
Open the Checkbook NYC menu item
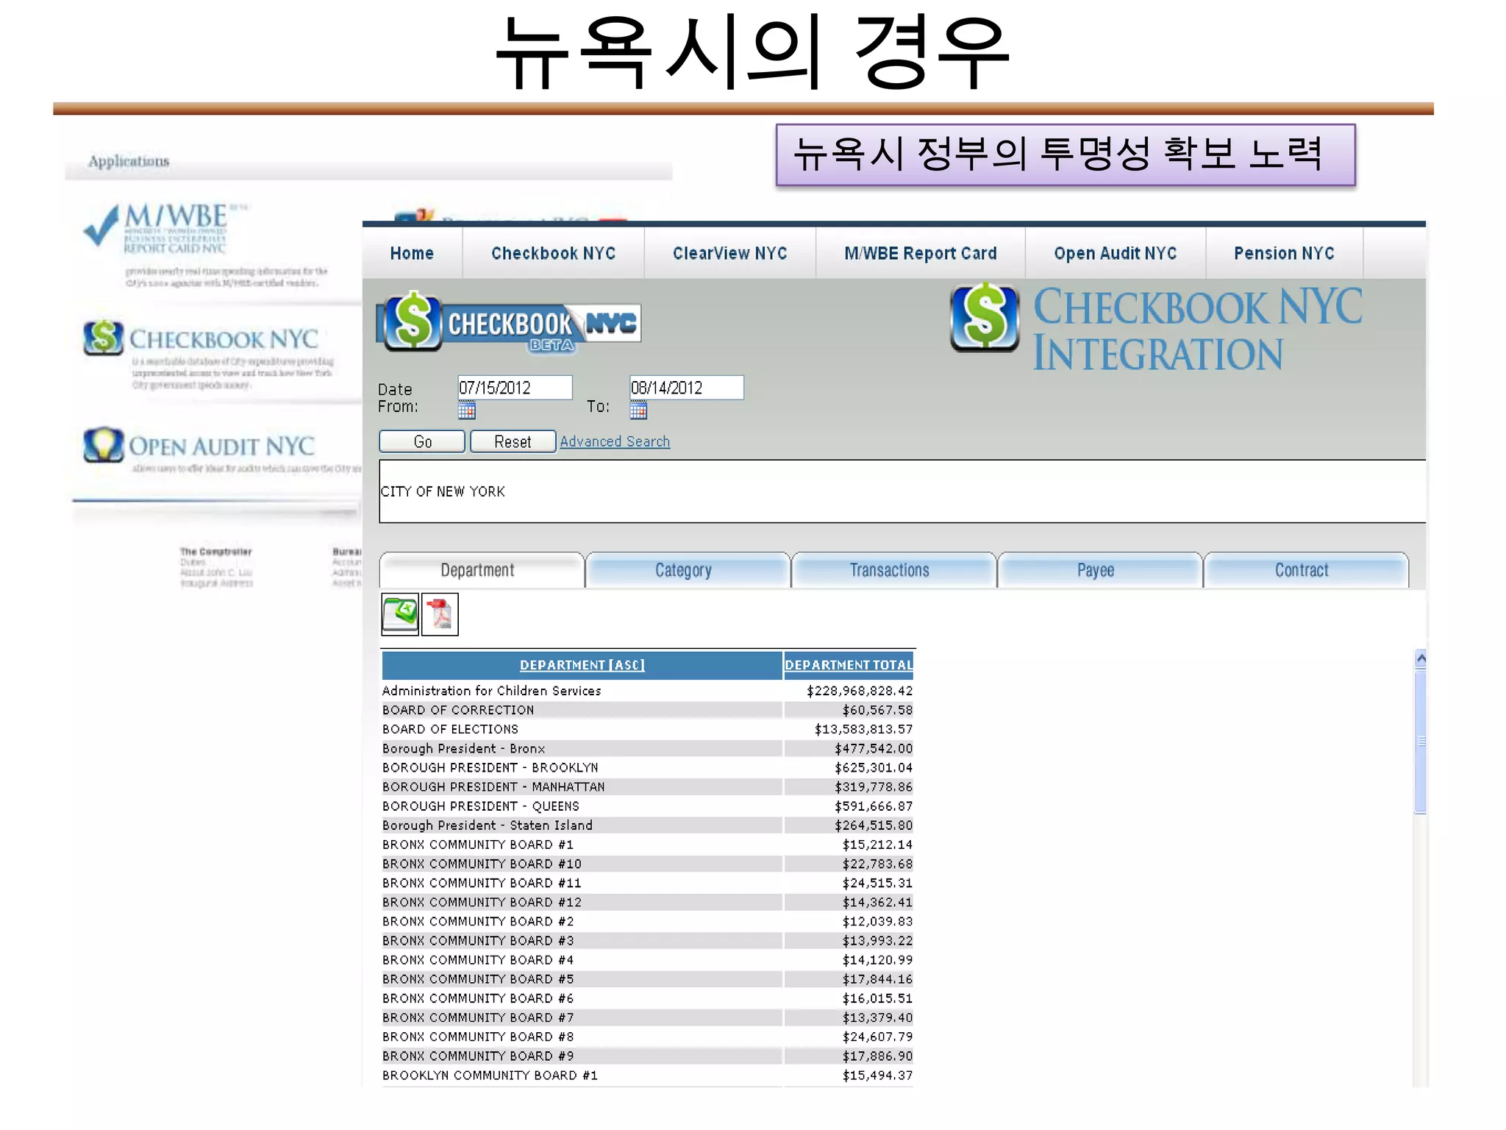(553, 253)
